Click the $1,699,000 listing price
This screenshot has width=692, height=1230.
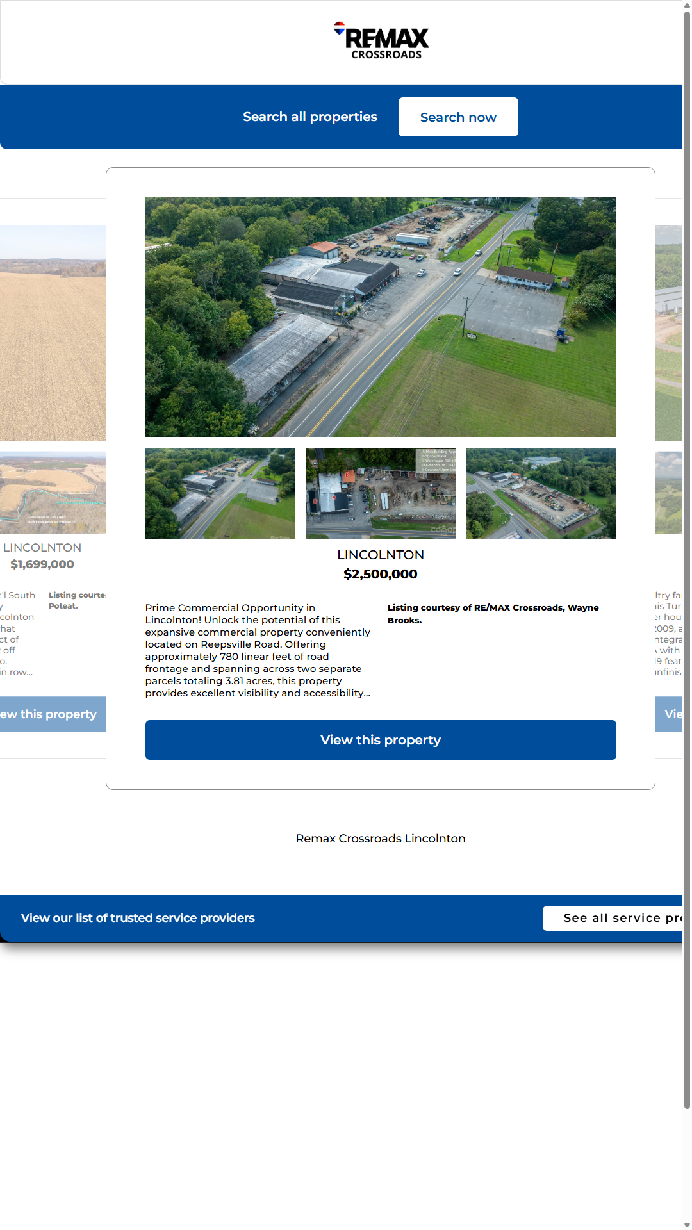pos(42,564)
